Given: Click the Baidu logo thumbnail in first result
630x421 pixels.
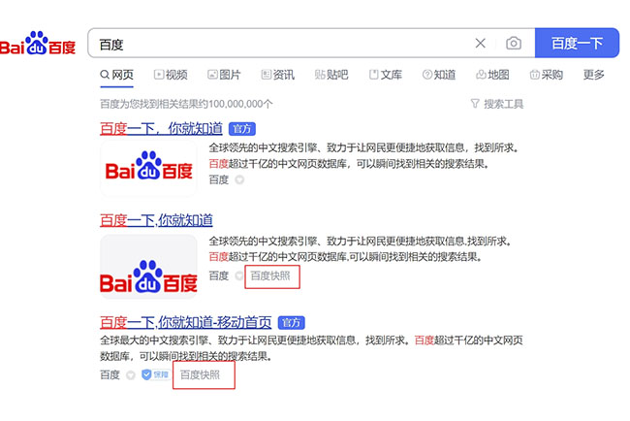Looking at the screenshot, I should point(148,168).
